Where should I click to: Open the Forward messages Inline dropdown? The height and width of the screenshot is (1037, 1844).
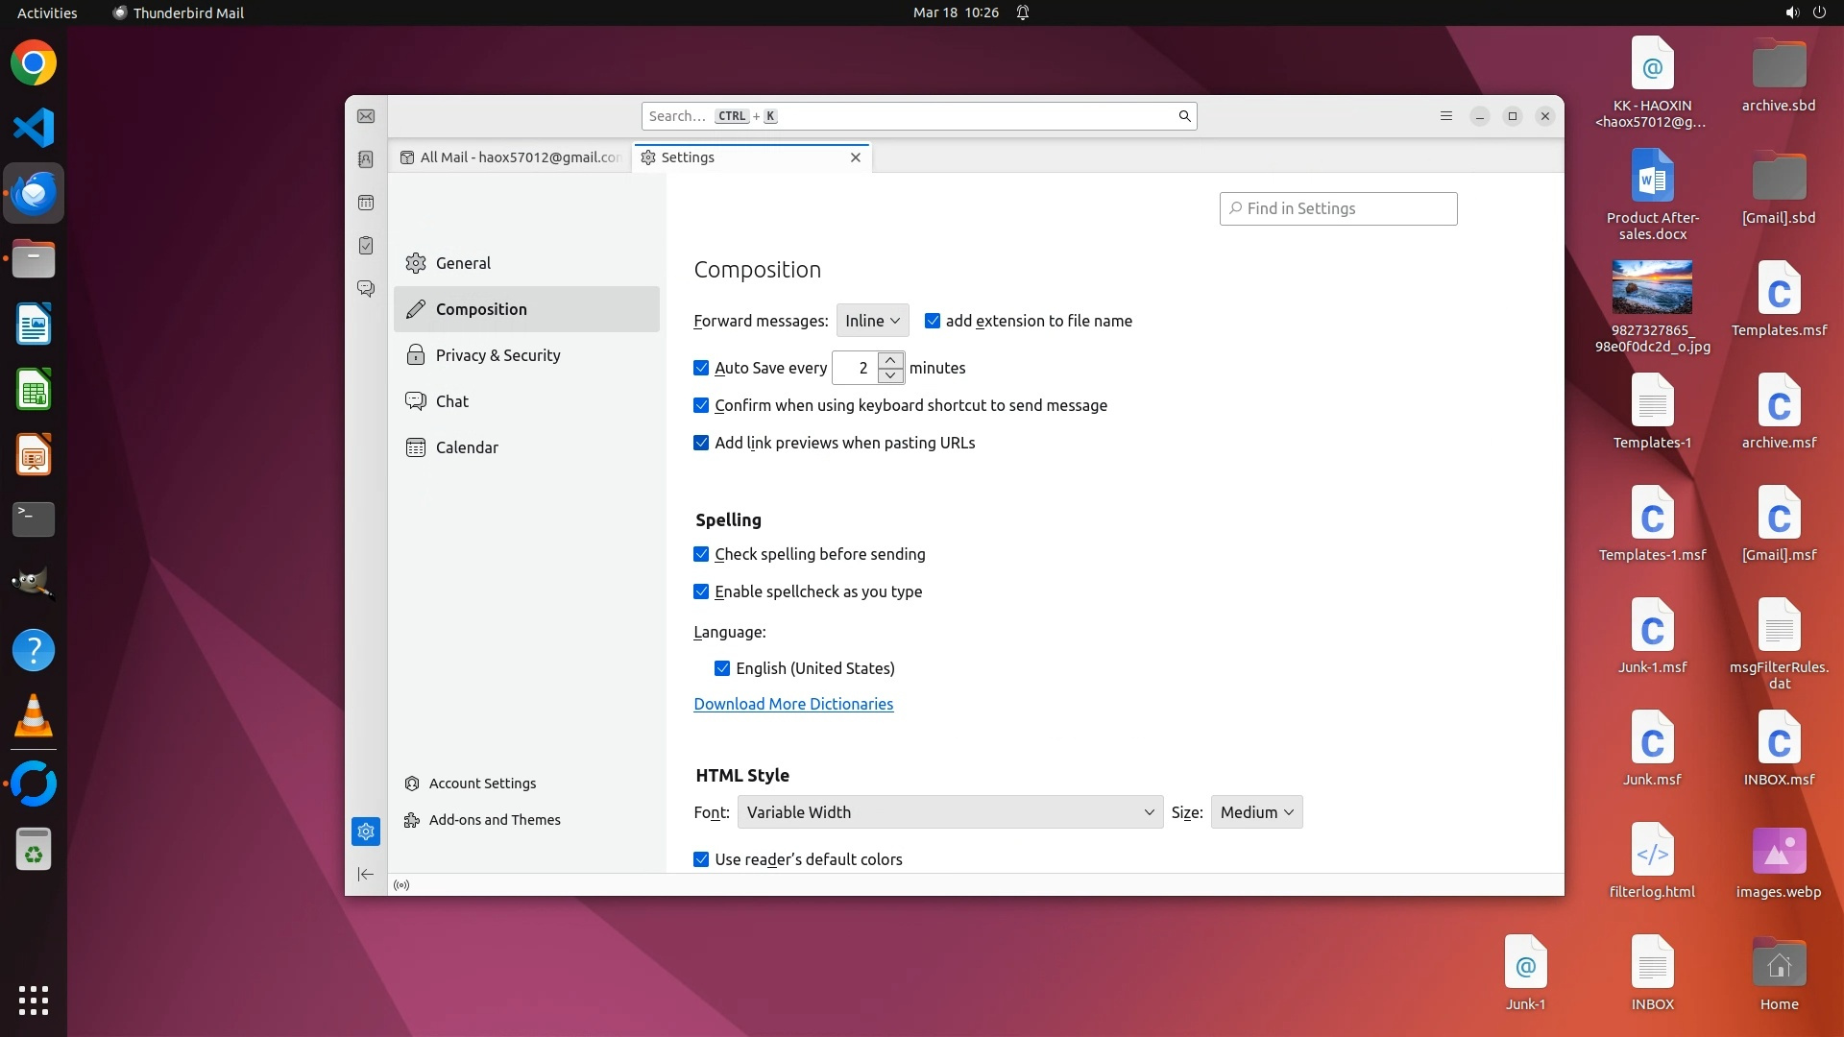(872, 321)
